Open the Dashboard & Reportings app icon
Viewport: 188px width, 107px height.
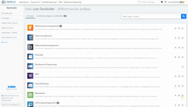click(30, 66)
